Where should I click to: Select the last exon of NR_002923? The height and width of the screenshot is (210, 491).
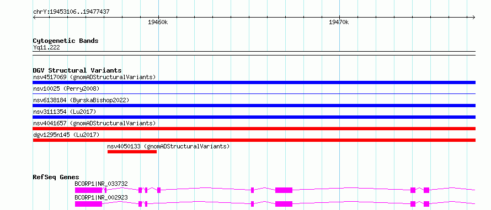click(426, 204)
